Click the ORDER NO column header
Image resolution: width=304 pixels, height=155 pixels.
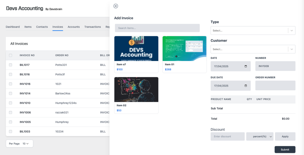pyautogui.click(x=62, y=55)
